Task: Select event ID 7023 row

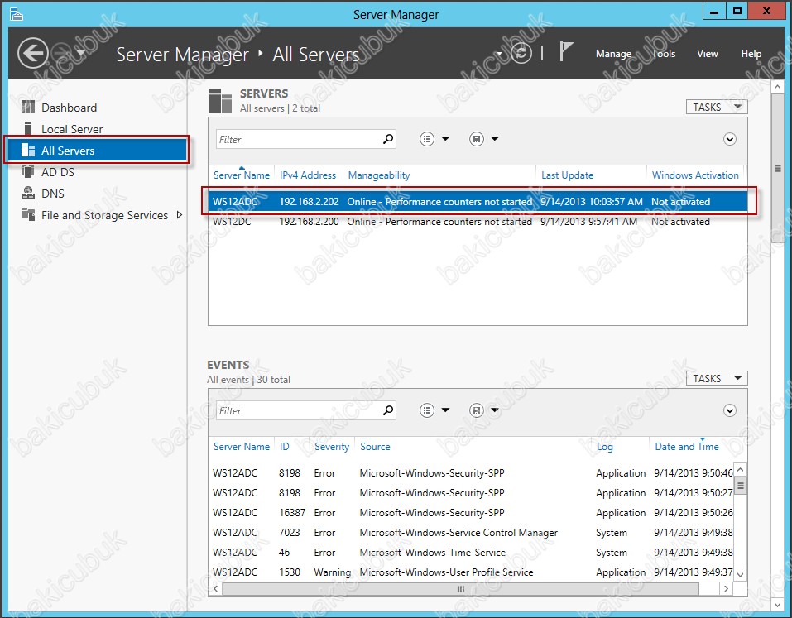Action: click(x=471, y=533)
